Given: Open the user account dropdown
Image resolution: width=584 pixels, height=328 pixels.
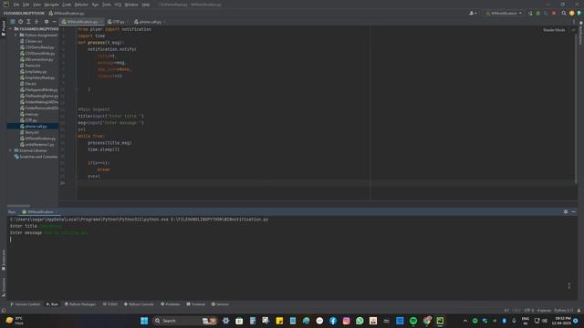Looking at the screenshot, I should tap(473, 13).
